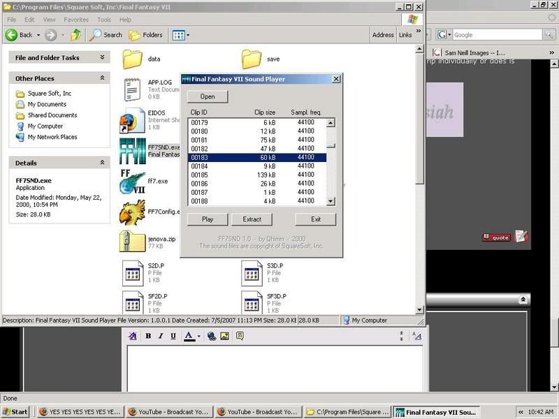Open the Back history dropdown arrow
The width and height of the screenshot is (559, 419).
pyautogui.click(x=38, y=35)
